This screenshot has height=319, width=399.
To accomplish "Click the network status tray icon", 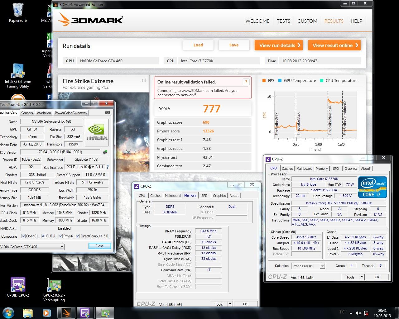I will click(x=366, y=313).
